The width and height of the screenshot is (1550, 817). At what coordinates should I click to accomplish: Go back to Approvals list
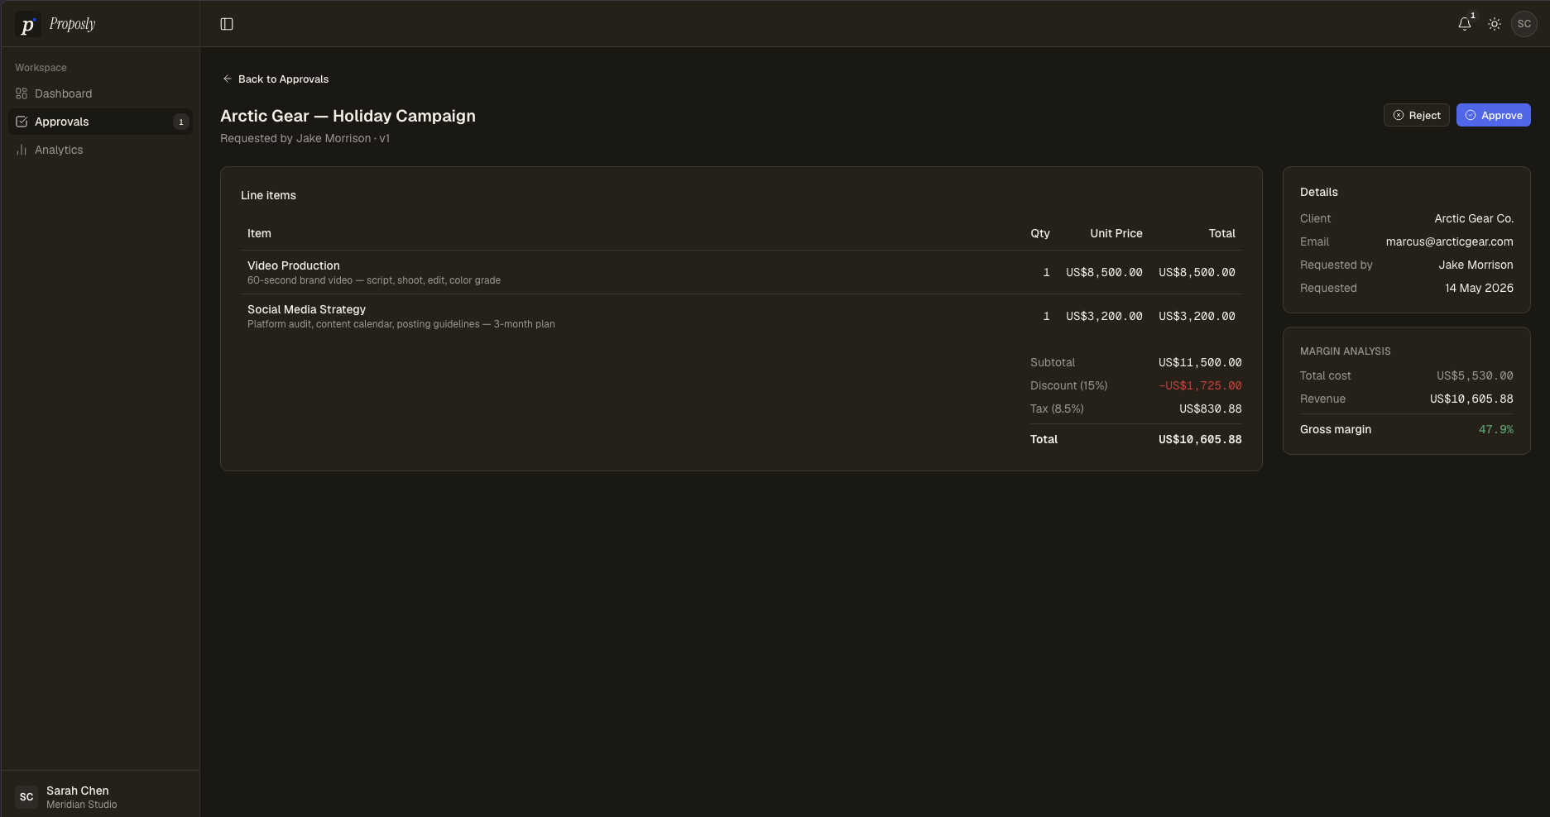point(276,79)
